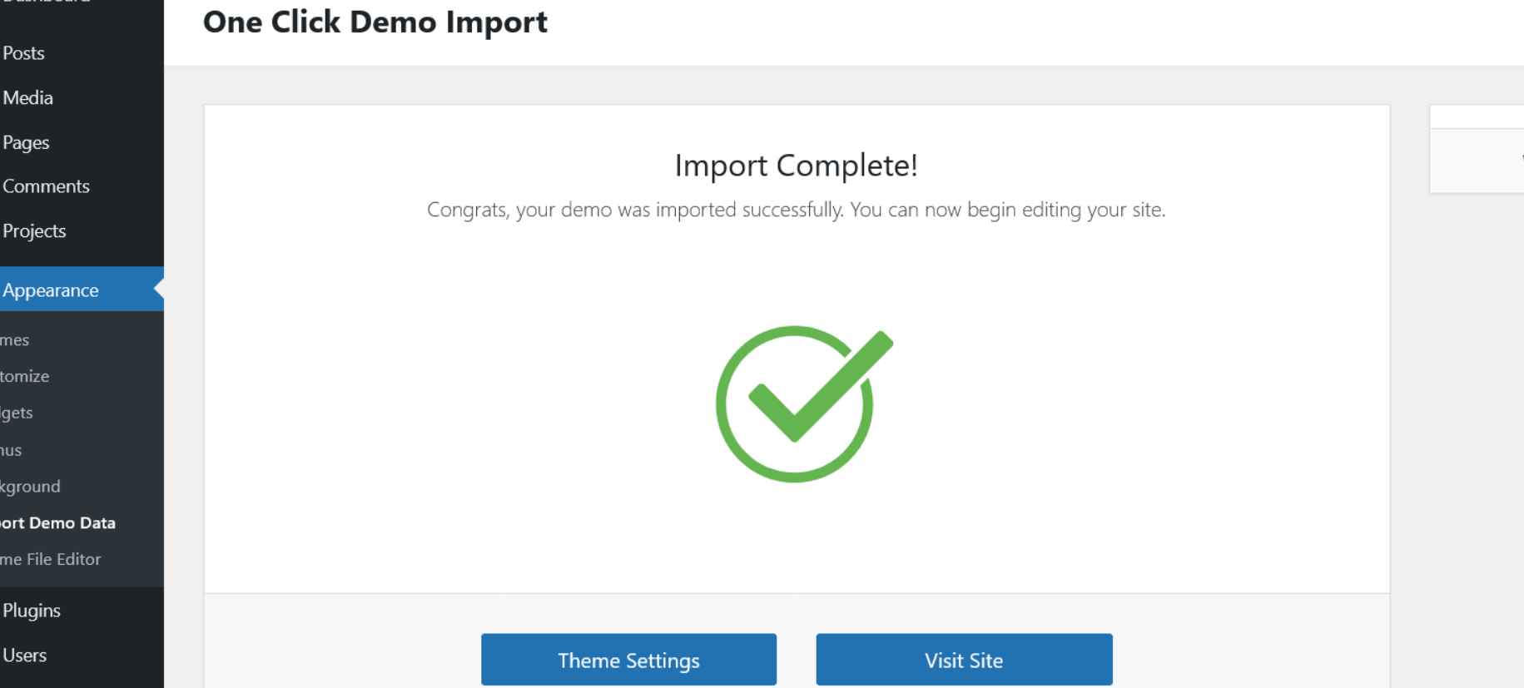Collapse Appearance submenu arrow indicator
Screen dimensions: 1524x688
click(x=159, y=290)
